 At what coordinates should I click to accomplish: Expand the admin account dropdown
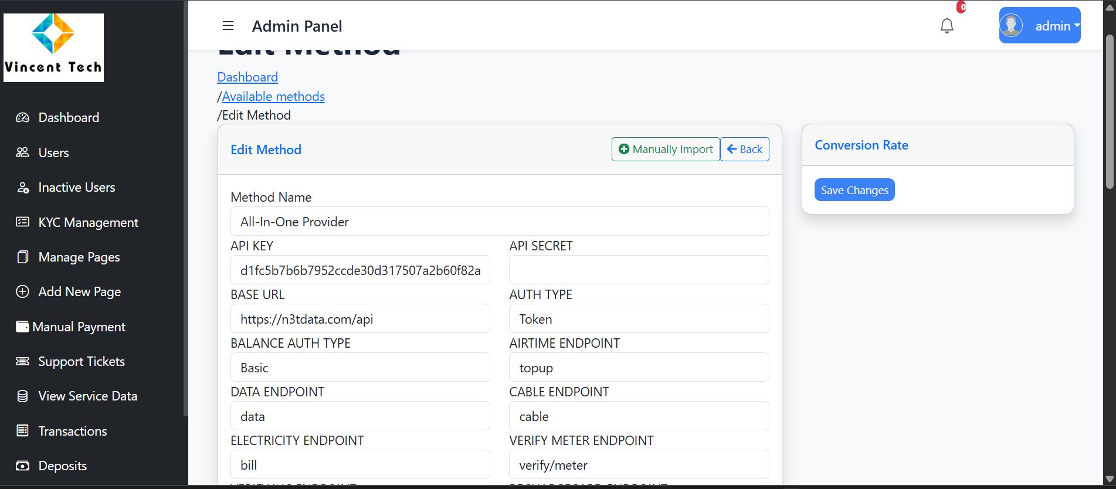(1040, 25)
